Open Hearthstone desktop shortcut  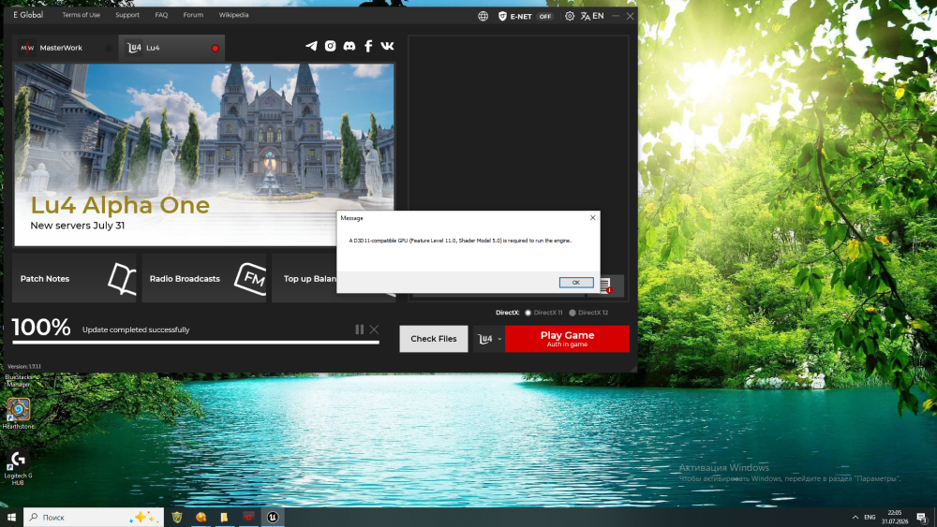click(18, 414)
